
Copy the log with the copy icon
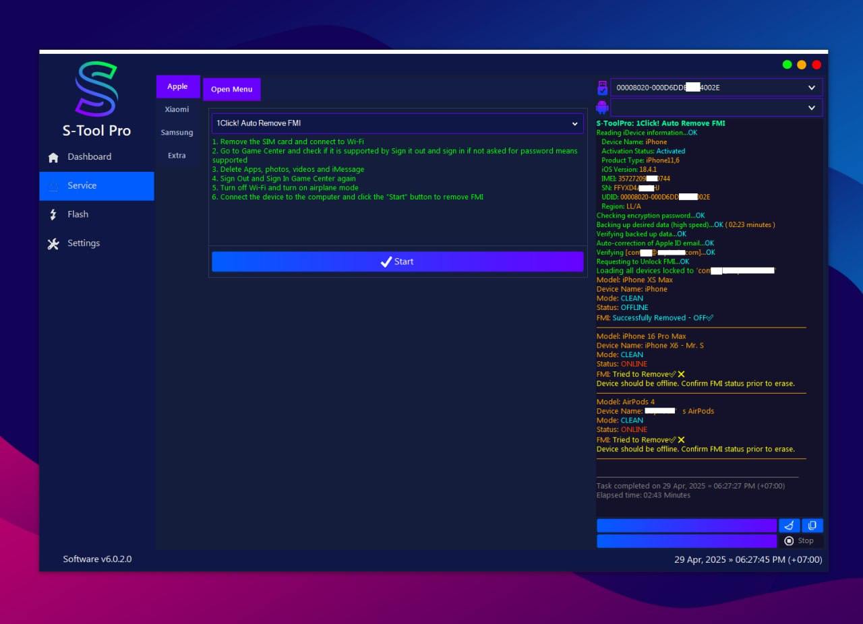pyautogui.click(x=812, y=526)
